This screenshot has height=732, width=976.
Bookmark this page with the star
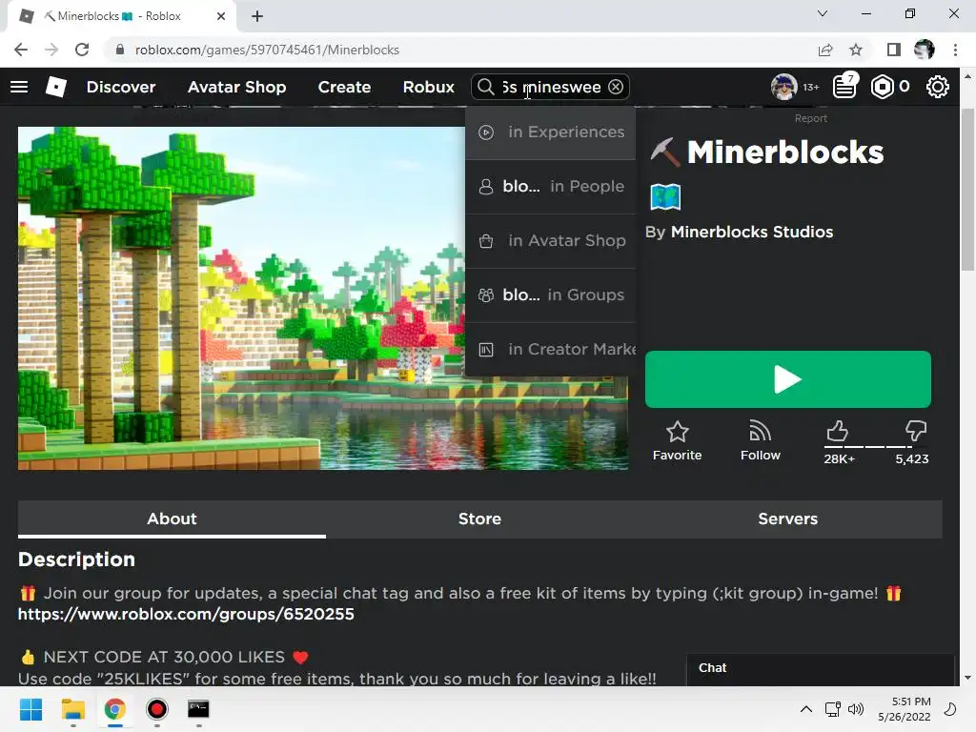pyautogui.click(x=856, y=50)
